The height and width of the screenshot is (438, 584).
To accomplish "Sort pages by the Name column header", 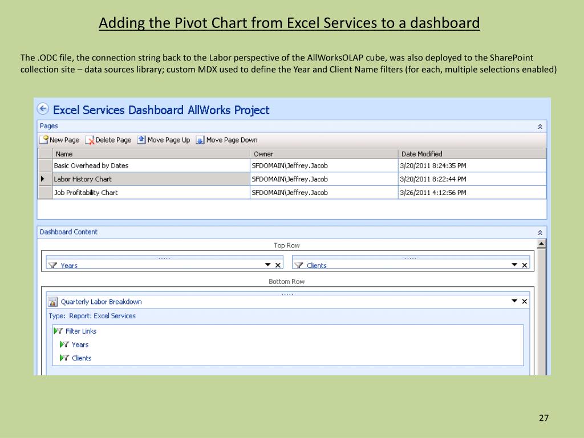I will tap(151, 154).
